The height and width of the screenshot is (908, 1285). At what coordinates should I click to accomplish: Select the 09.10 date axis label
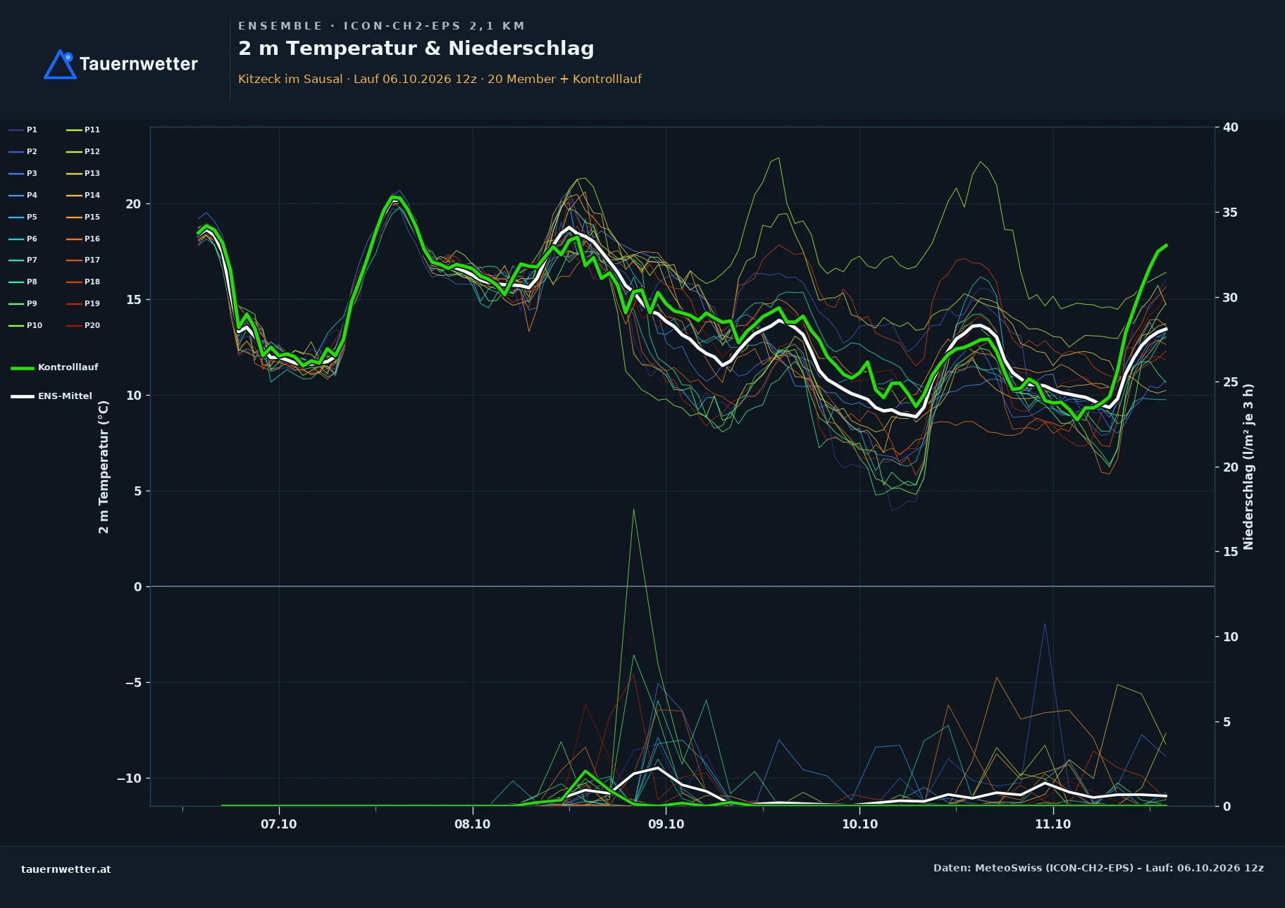point(666,824)
